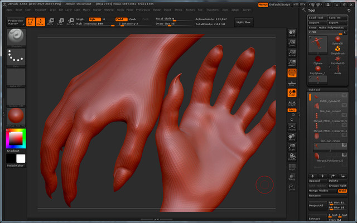Activate the Edit mode icon
This screenshot has width=357, height=223.
coord(30,22)
